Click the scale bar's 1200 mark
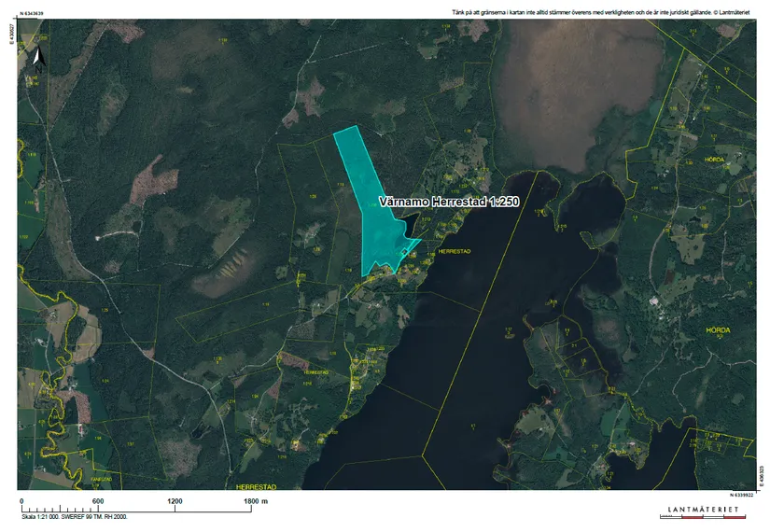 click(x=175, y=502)
